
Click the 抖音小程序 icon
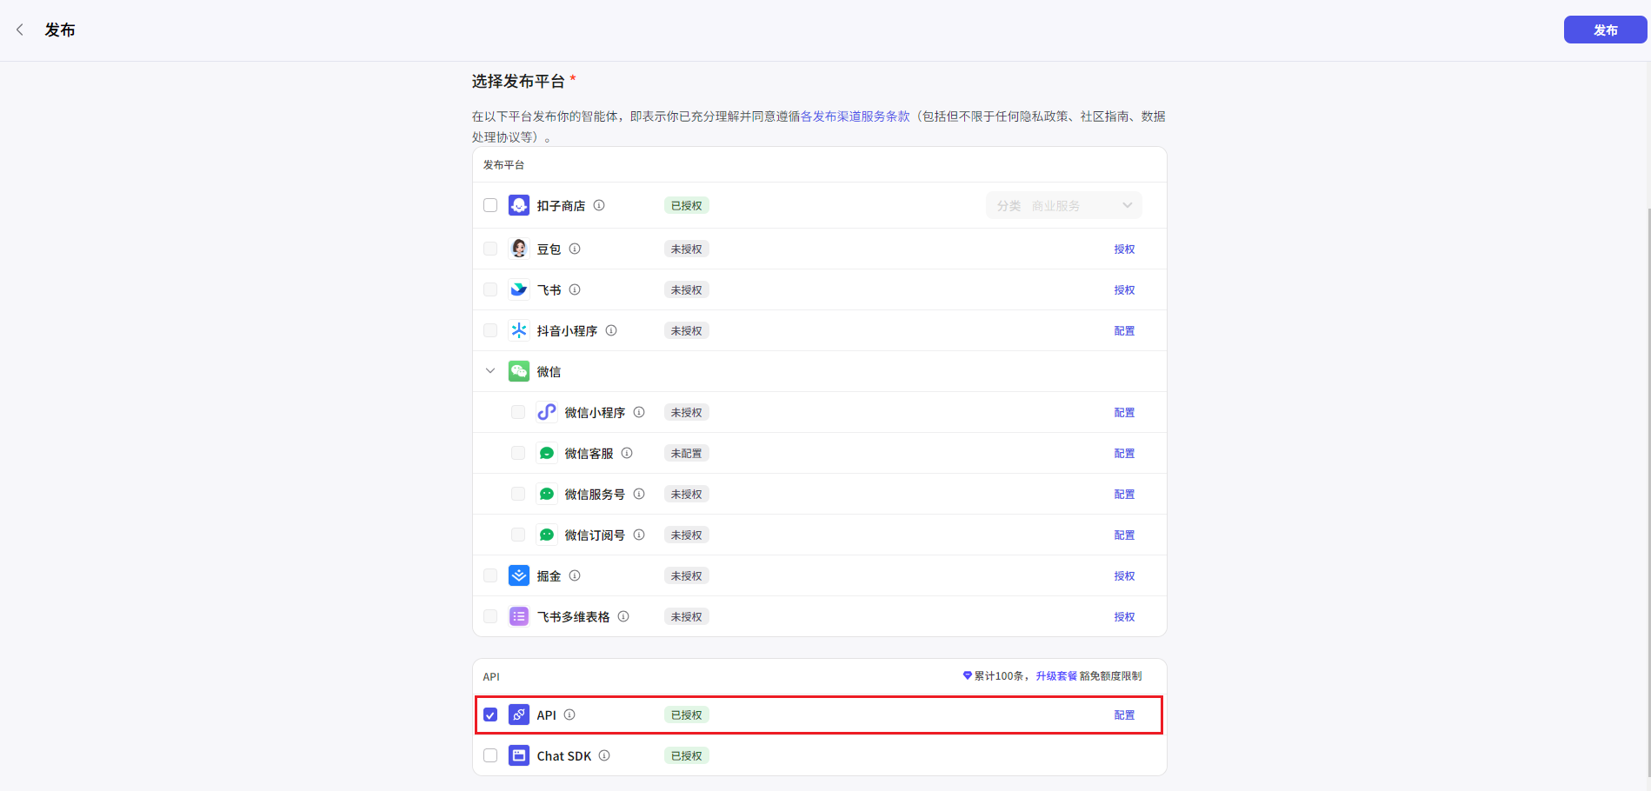click(x=519, y=330)
